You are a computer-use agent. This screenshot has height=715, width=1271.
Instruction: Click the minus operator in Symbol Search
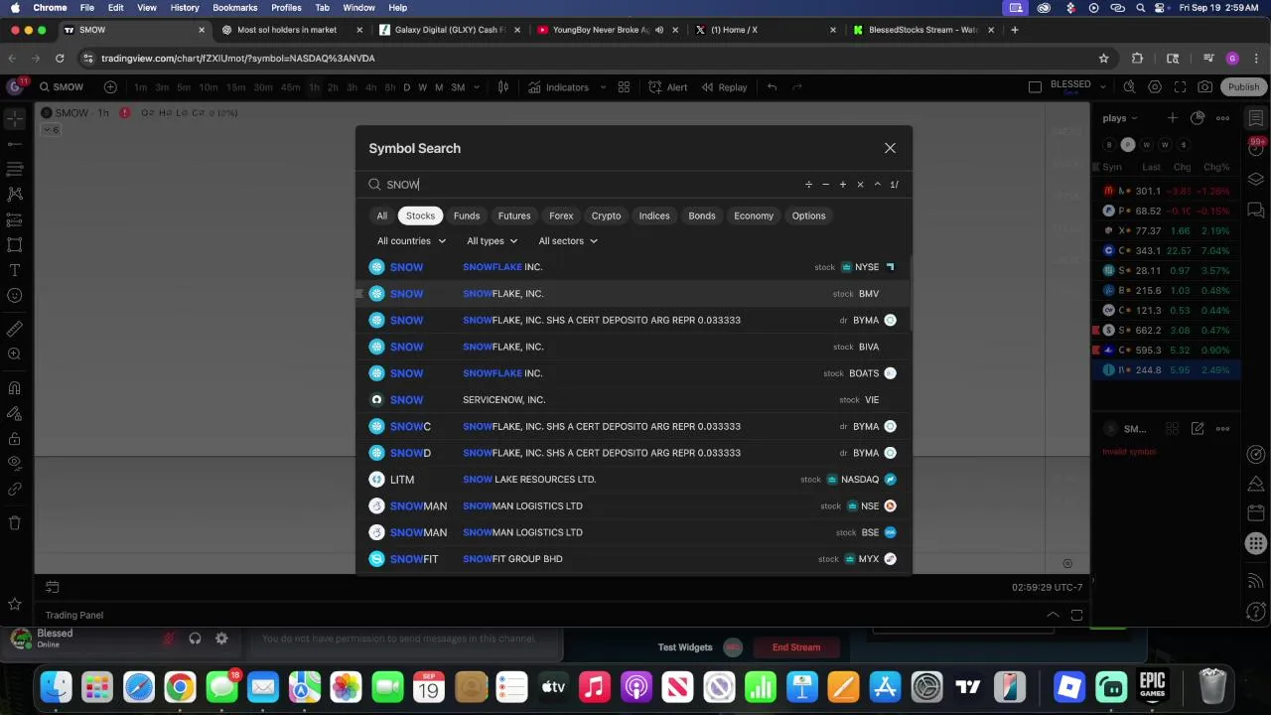coord(825,185)
